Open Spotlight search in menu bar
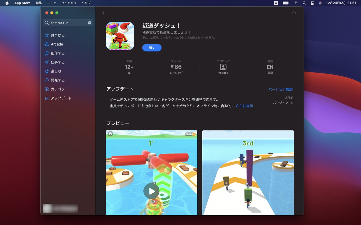This screenshot has width=361, height=225. point(304,3)
